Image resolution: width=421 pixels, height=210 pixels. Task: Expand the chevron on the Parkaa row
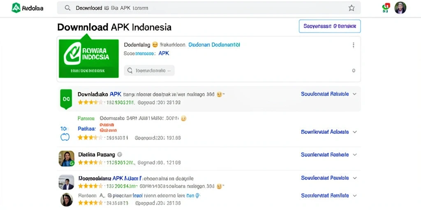pyautogui.click(x=354, y=132)
